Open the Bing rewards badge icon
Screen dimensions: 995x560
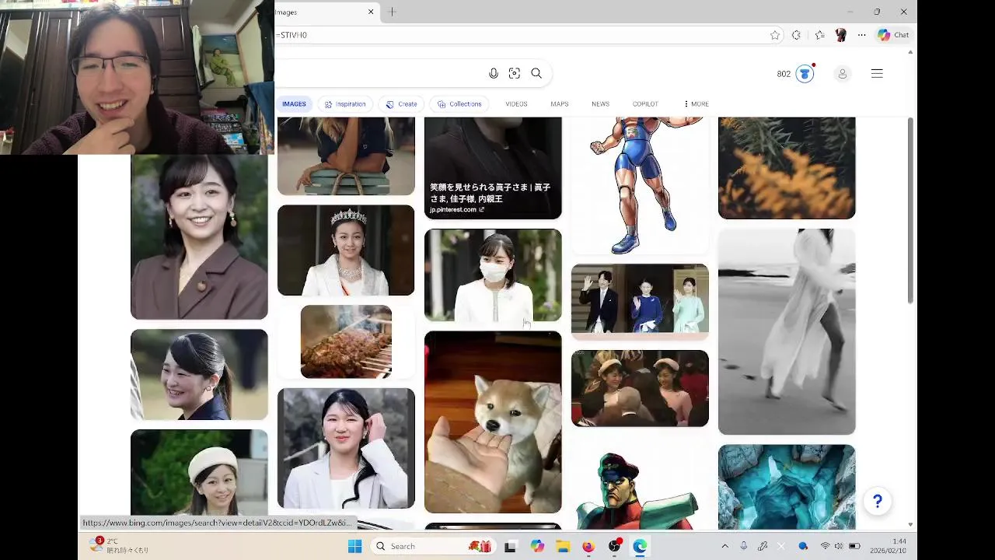(x=805, y=74)
